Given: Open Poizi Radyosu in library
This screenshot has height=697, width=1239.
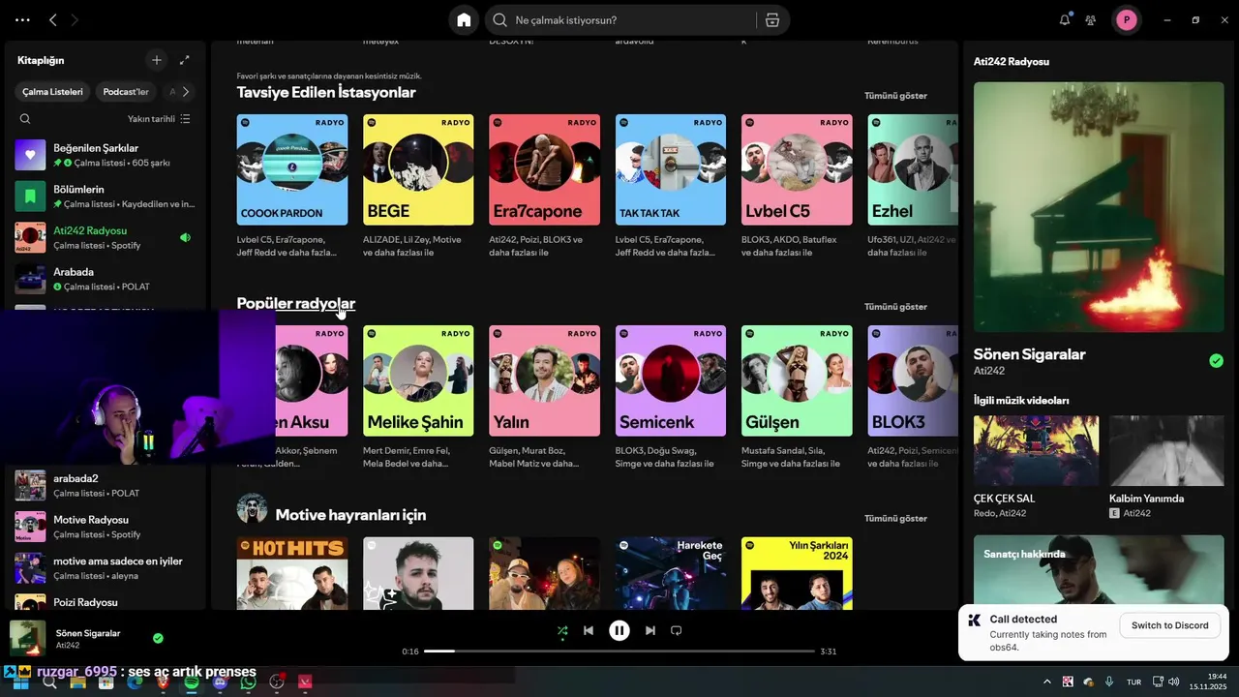Looking at the screenshot, I should tap(106, 602).
